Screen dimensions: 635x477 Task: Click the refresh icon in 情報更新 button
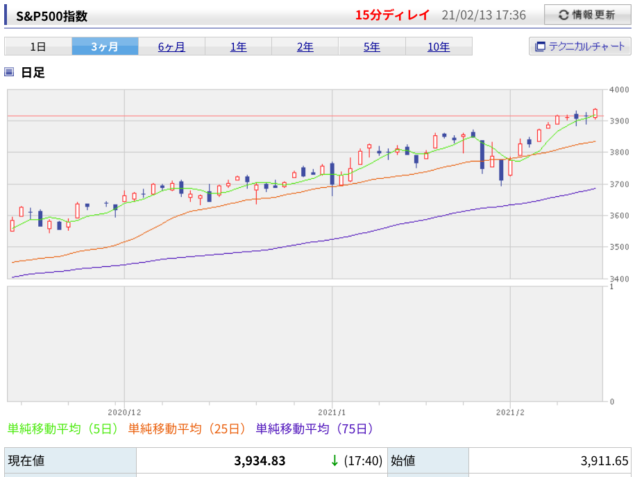[564, 15]
